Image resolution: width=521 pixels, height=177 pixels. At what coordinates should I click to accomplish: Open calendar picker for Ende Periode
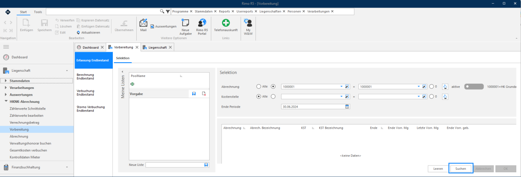tap(347, 106)
